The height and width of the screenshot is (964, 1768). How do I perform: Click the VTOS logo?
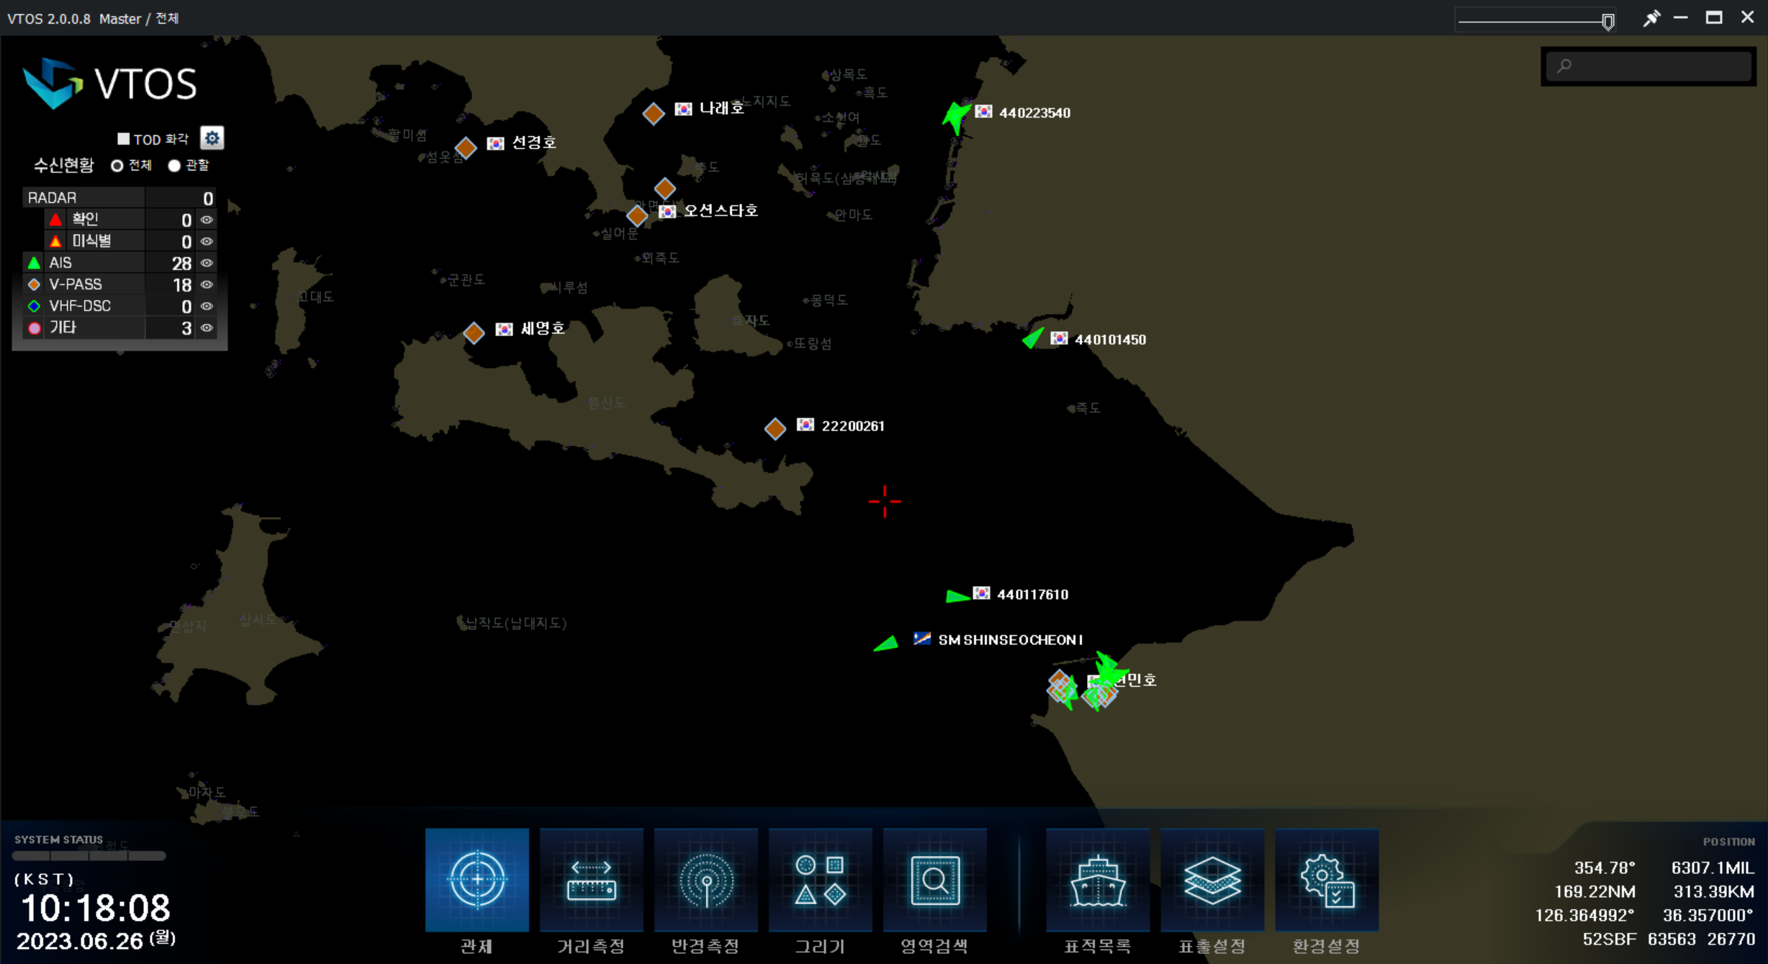pyautogui.click(x=109, y=84)
